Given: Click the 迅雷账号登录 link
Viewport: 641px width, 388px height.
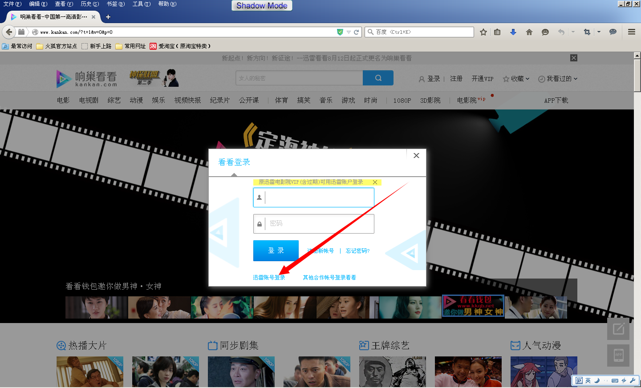Looking at the screenshot, I should tap(269, 278).
